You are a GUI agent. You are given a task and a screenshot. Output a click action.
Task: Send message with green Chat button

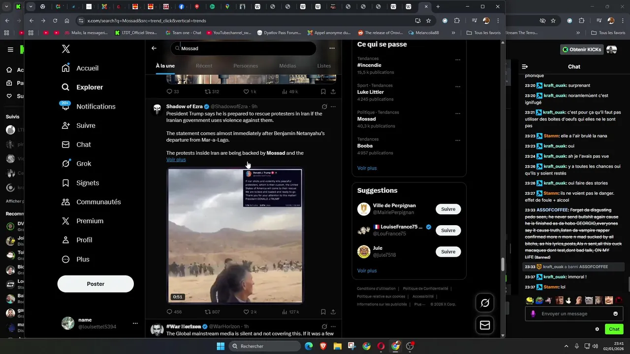614,329
